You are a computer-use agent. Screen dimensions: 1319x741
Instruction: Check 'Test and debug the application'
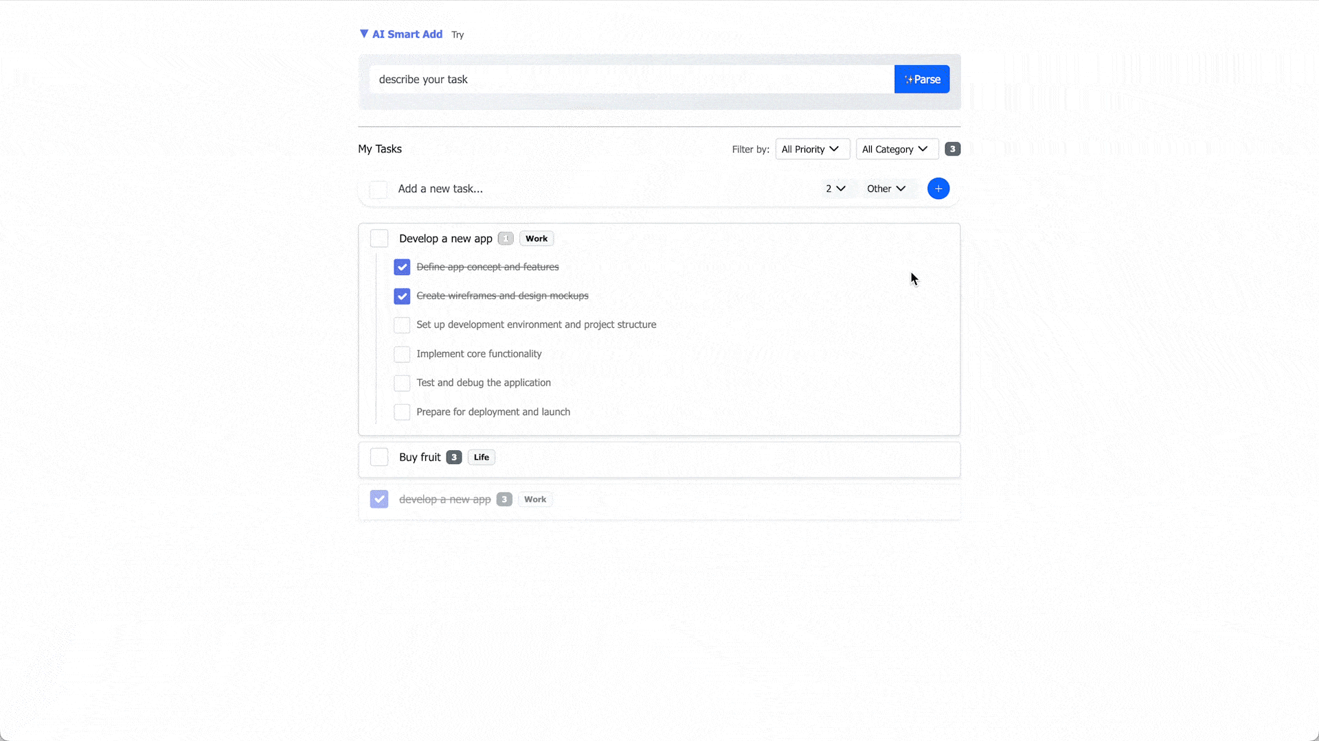click(x=402, y=383)
